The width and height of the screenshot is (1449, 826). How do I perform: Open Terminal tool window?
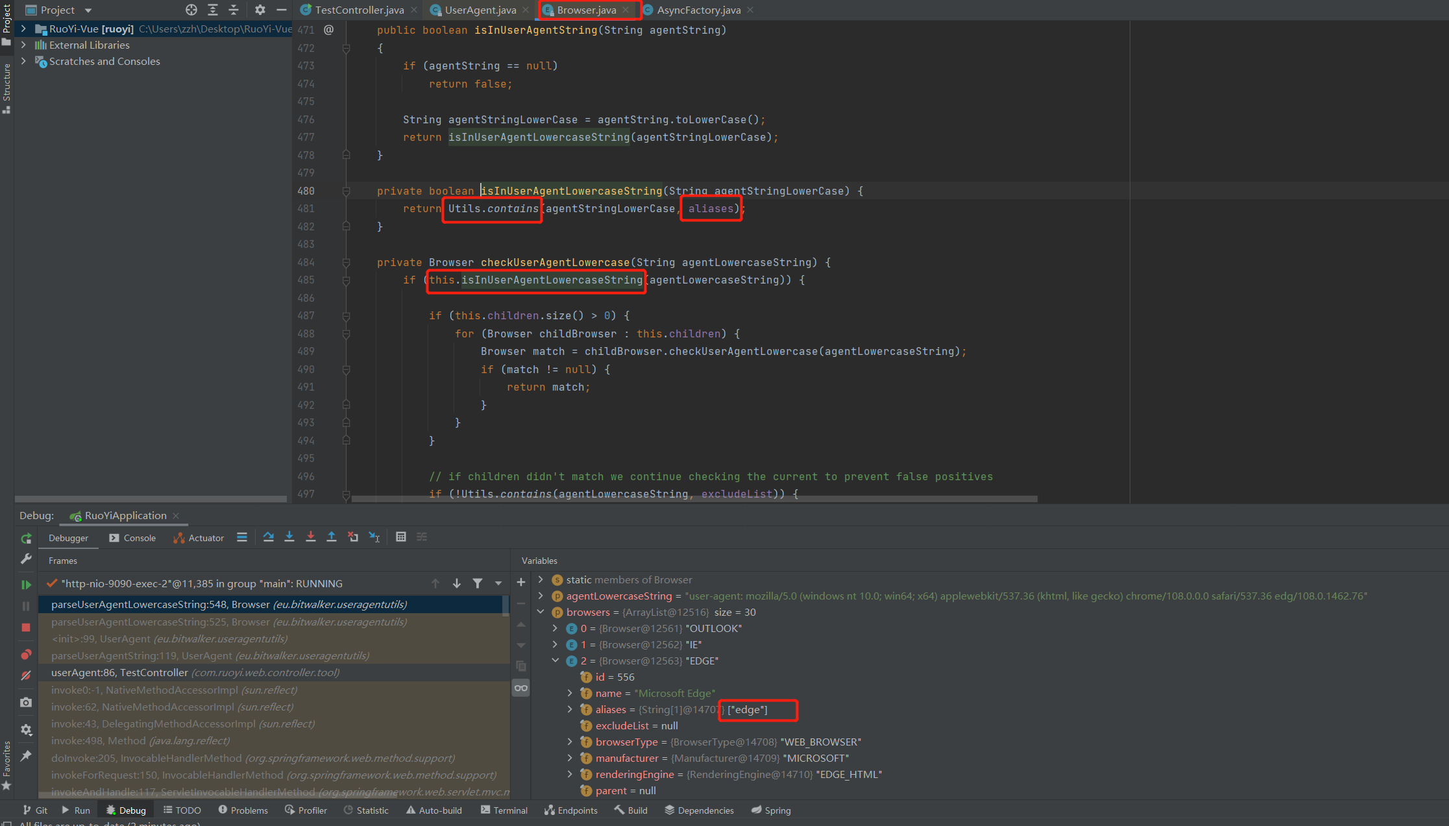click(x=504, y=810)
